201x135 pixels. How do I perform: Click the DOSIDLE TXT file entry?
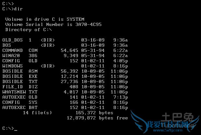65,81
